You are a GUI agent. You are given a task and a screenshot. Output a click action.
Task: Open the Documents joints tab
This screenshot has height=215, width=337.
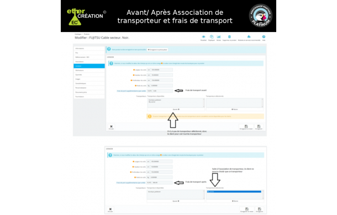[89, 92]
